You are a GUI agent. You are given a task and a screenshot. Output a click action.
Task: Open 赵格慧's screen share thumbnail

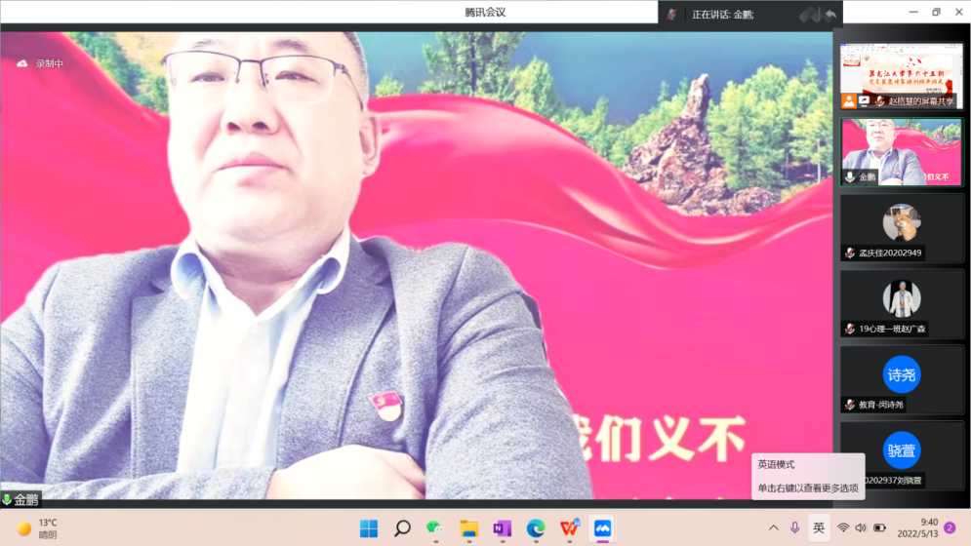point(901,75)
